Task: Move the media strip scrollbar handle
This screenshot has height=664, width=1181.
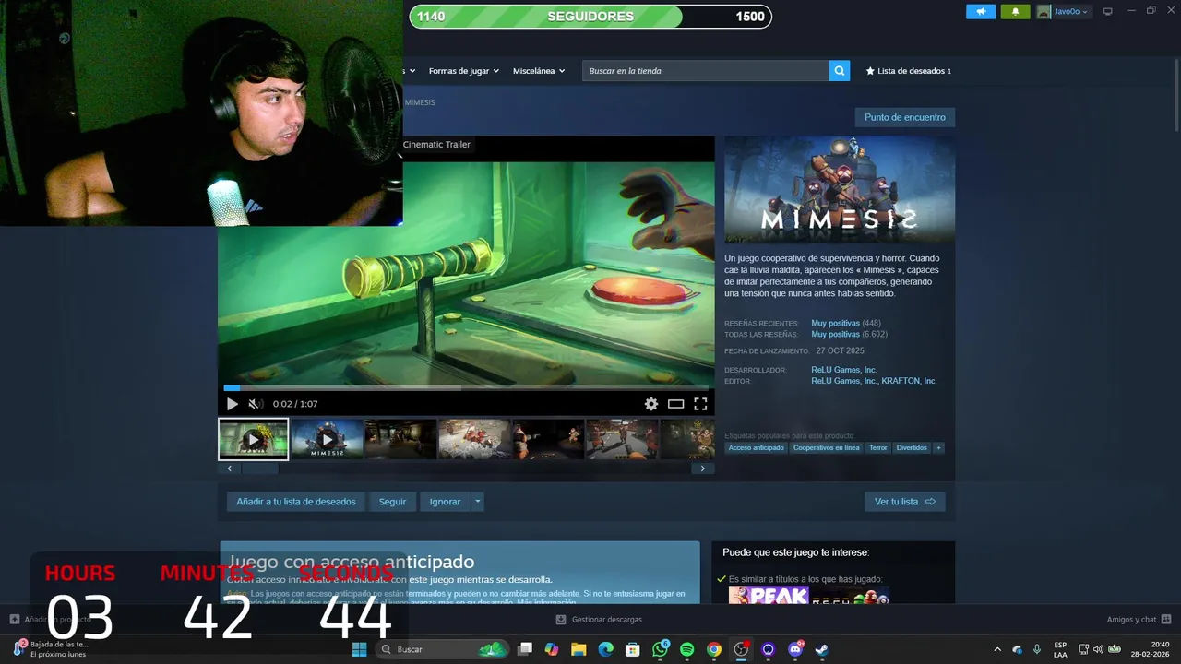Action: pos(259,468)
